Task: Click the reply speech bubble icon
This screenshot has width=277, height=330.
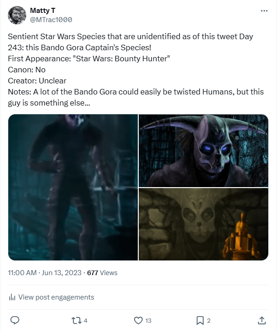Action: click(14, 320)
